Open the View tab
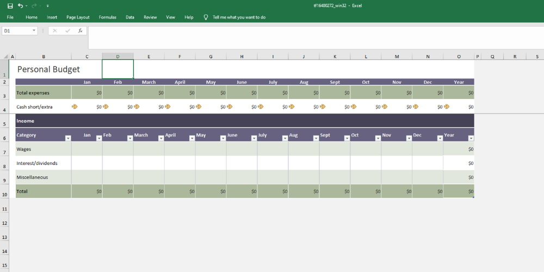The width and height of the screenshot is (544, 272). pyautogui.click(x=171, y=17)
